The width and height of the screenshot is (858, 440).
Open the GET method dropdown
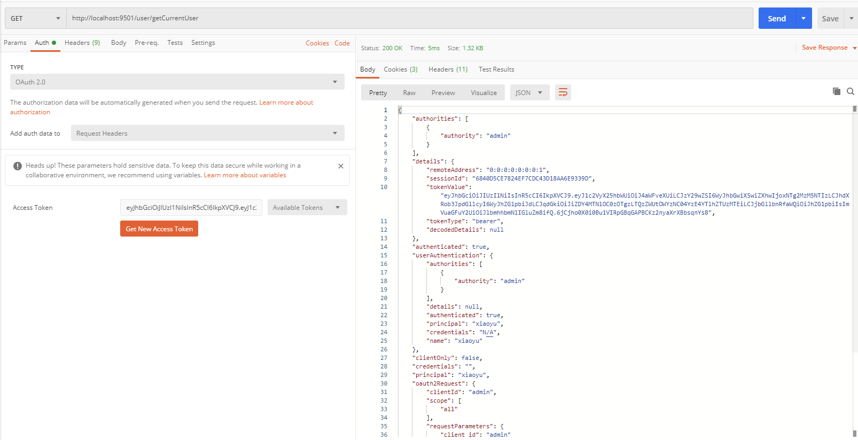tap(35, 18)
